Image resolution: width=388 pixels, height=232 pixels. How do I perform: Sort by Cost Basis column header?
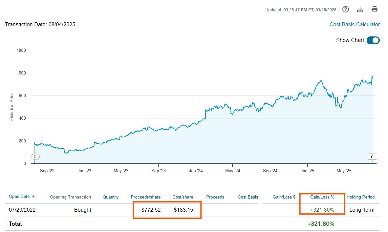pos(248,197)
